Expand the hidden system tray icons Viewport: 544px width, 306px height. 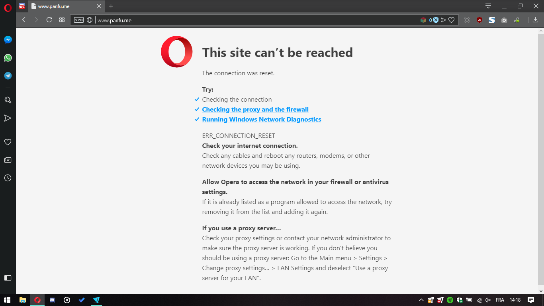pyautogui.click(x=421, y=300)
